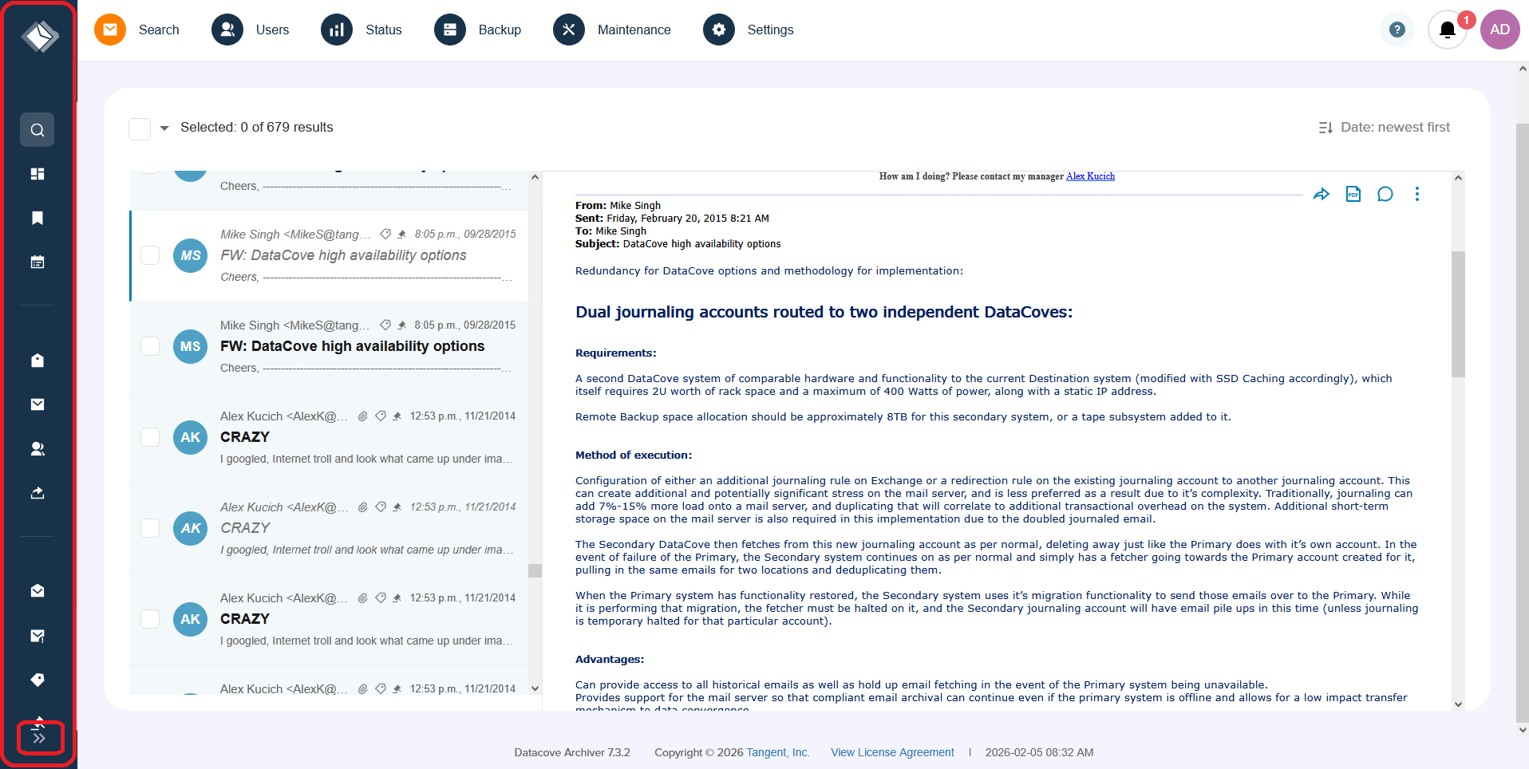The image size is (1529, 769).
Task: Toggle the select-all results checkbox
Action: (140, 128)
